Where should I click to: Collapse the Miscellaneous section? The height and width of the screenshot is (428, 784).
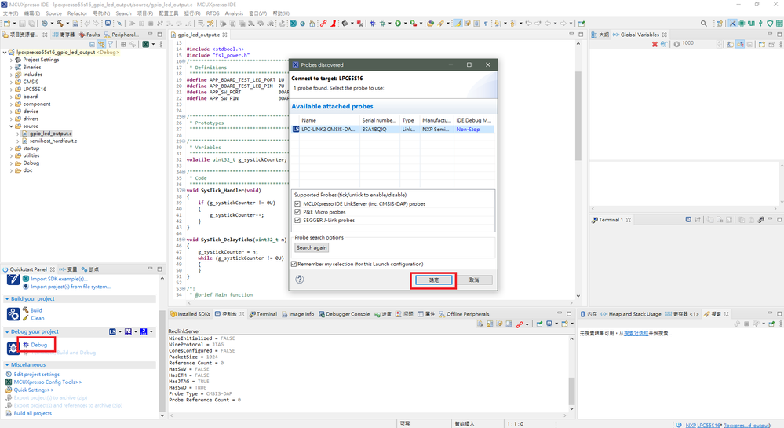click(7, 365)
